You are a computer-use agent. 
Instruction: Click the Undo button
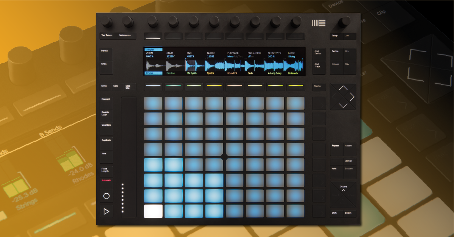coord(106,68)
